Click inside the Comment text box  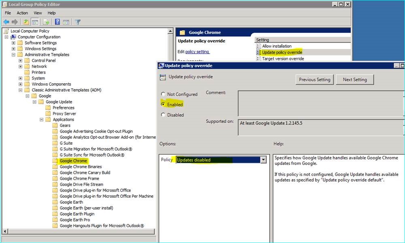pos(320,103)
